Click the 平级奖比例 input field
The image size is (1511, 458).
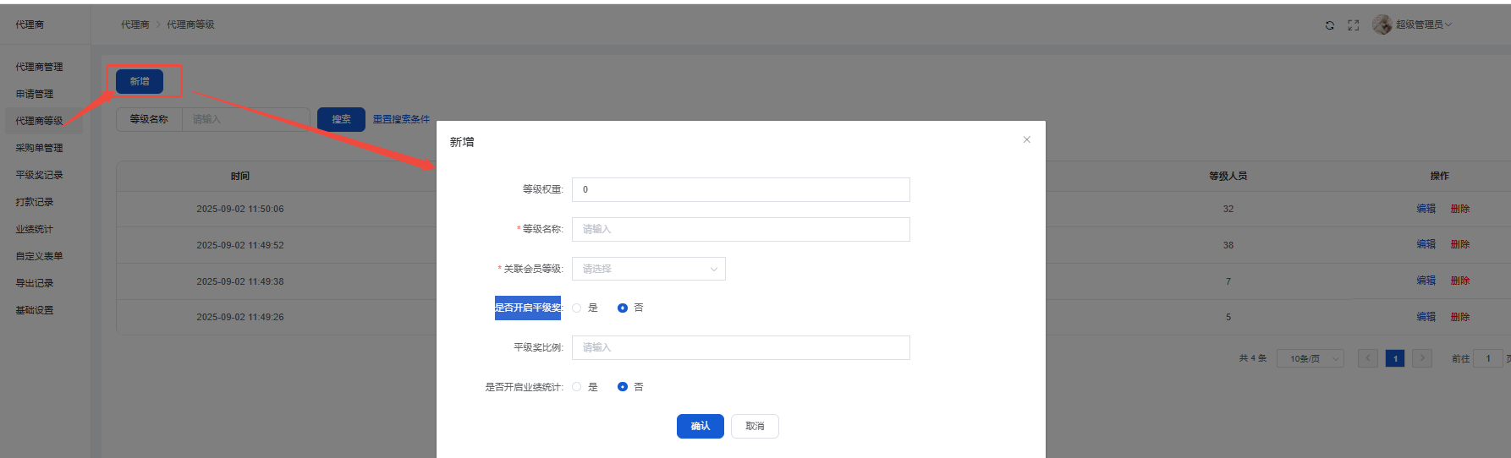coord(740,347)
